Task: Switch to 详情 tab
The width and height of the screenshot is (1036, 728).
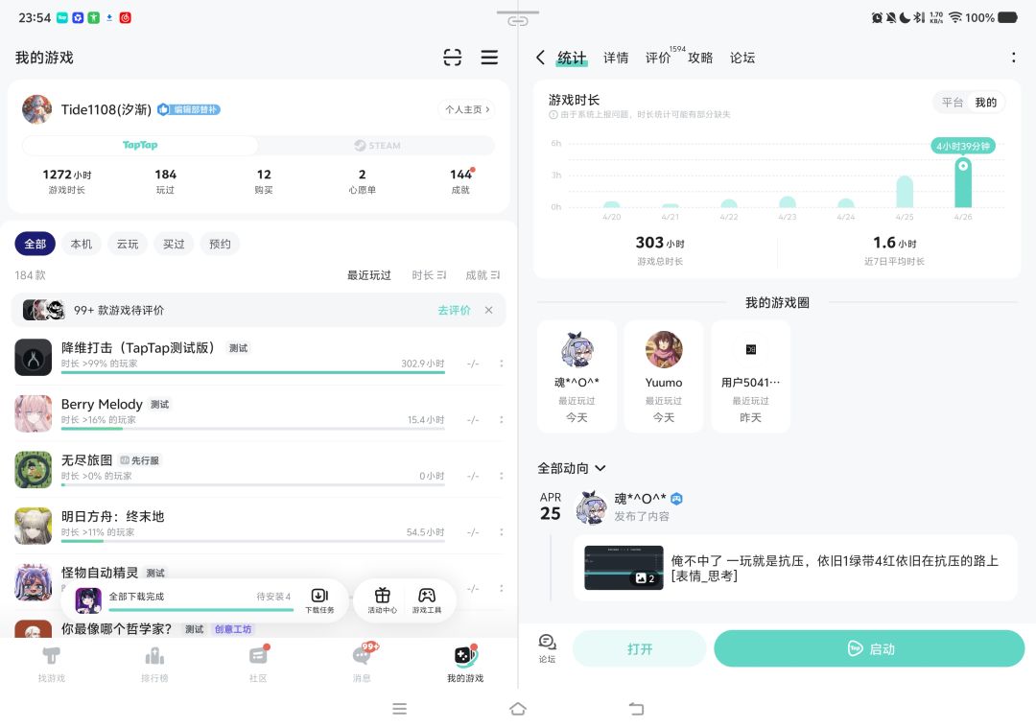Action: coord(616,59)
